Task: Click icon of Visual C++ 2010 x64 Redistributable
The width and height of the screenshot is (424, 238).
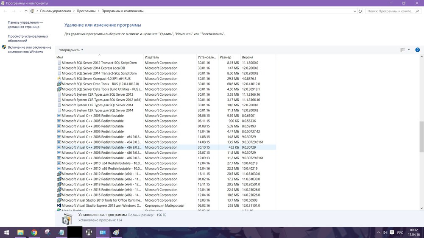Action: tap(59, 163)
